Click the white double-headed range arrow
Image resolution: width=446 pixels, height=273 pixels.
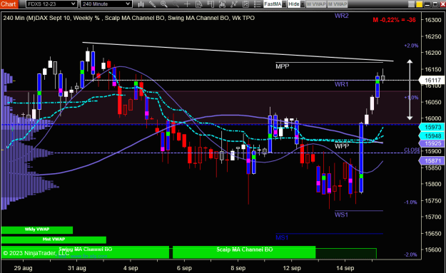click(410, 90)
